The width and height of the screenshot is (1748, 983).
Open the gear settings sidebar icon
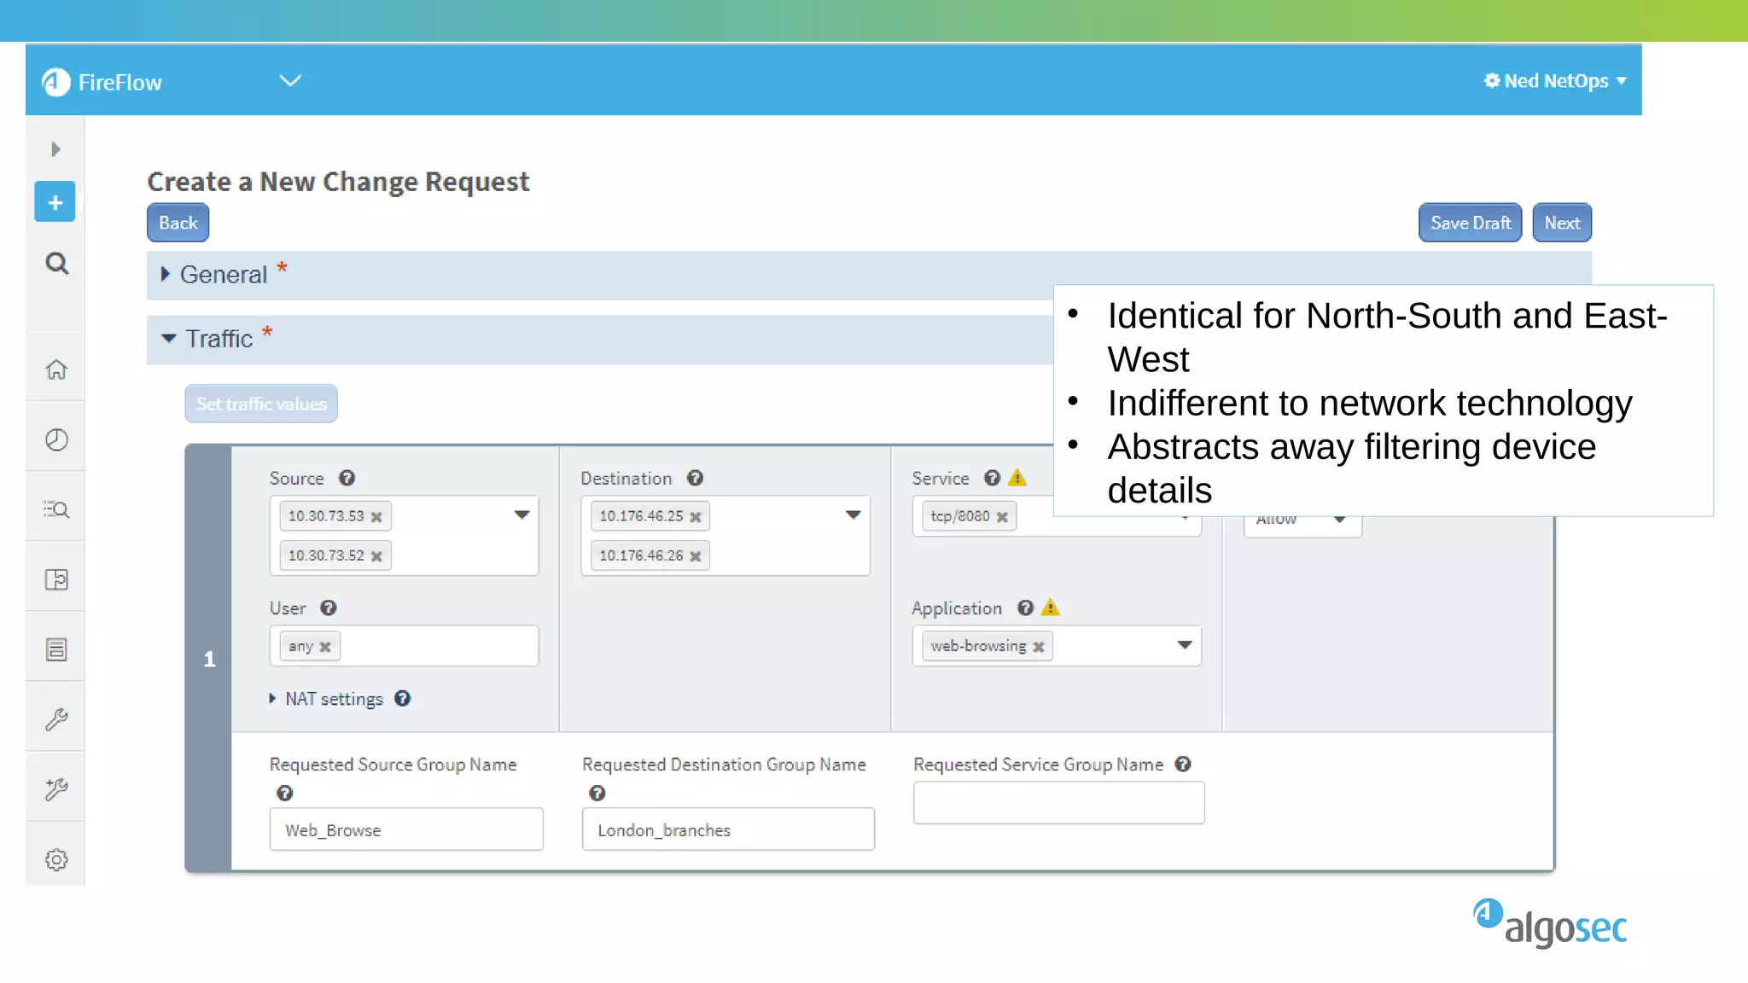56,859
